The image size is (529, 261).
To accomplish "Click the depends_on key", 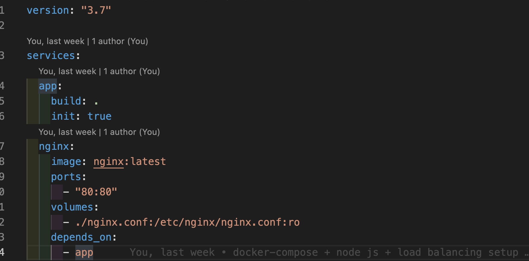I will click(81, 237).
